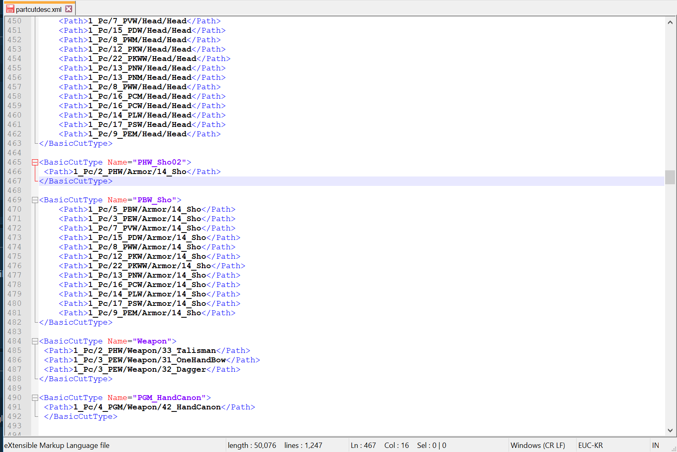Click line number 467 in the margin
The image size is (677, 452).
tap(14, 181)
